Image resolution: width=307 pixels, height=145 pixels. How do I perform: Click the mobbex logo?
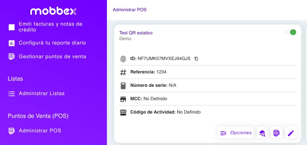[53, 11]
